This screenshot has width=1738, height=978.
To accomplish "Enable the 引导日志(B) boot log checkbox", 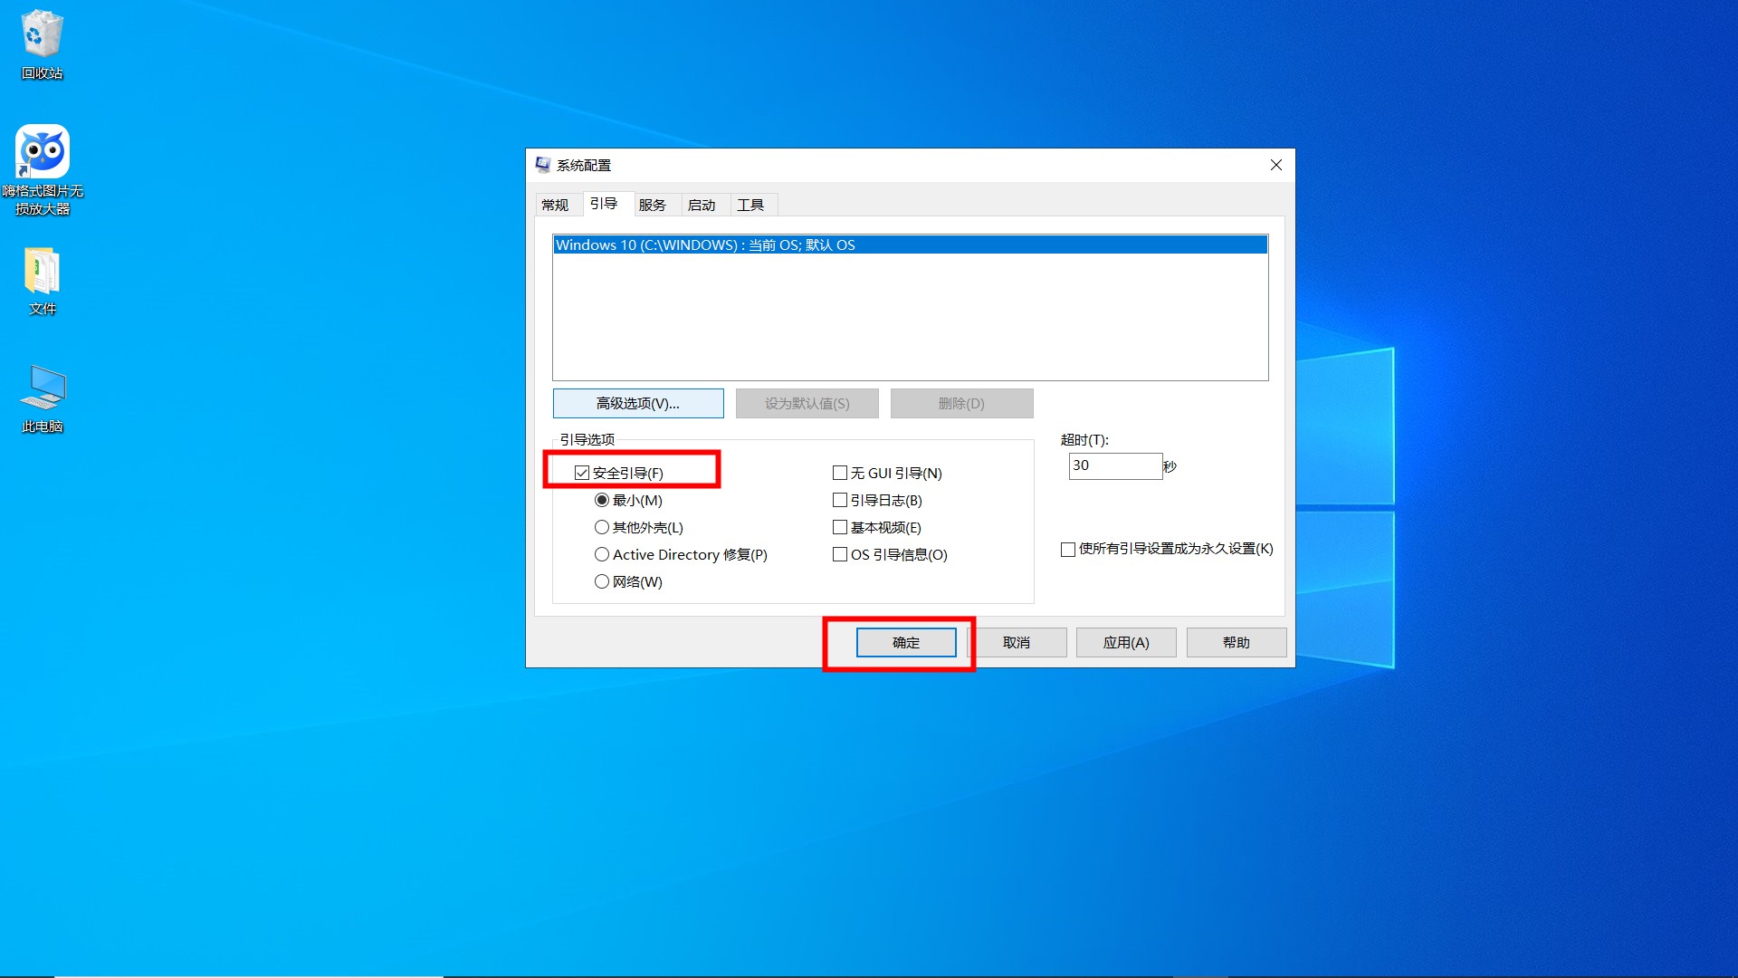I will click(x=840, y=500).
